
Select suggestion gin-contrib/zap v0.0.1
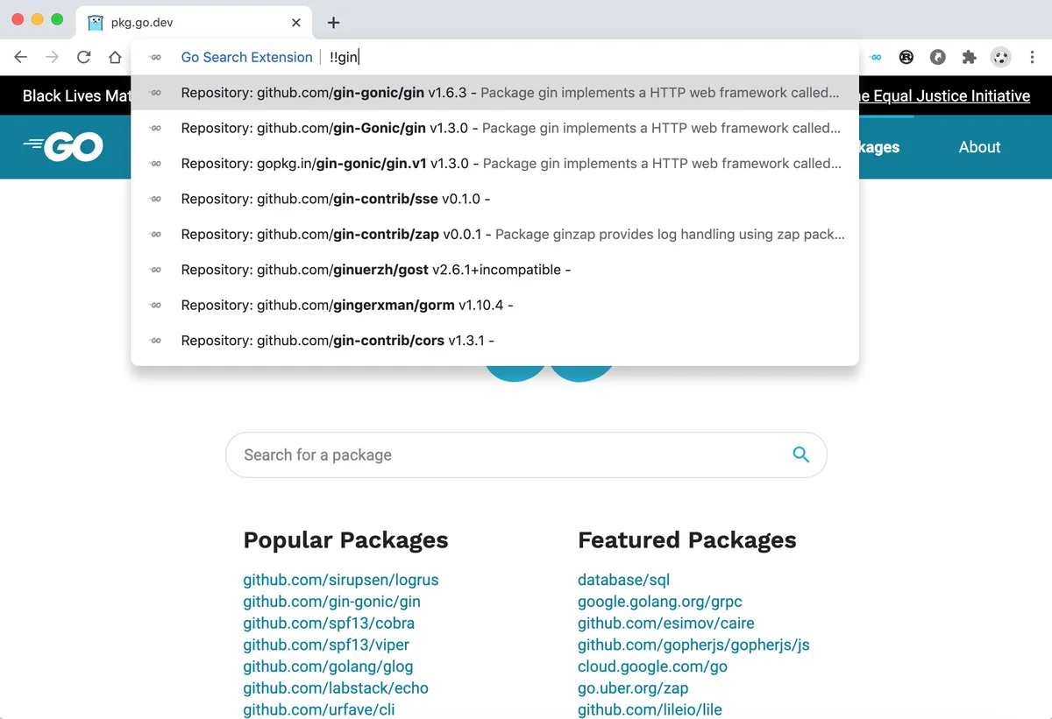[x=494, y=235]
